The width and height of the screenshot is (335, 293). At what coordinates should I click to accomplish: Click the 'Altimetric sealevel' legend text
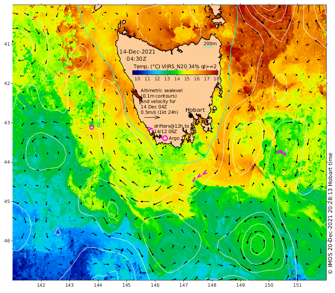click(161, 90)
